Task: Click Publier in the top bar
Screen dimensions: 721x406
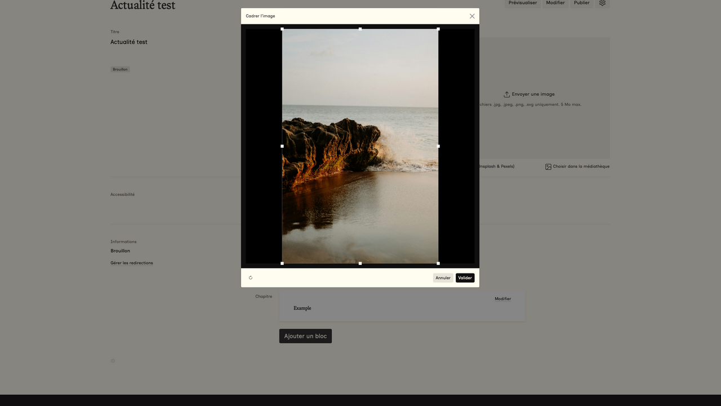Action: tap(581, 3)
